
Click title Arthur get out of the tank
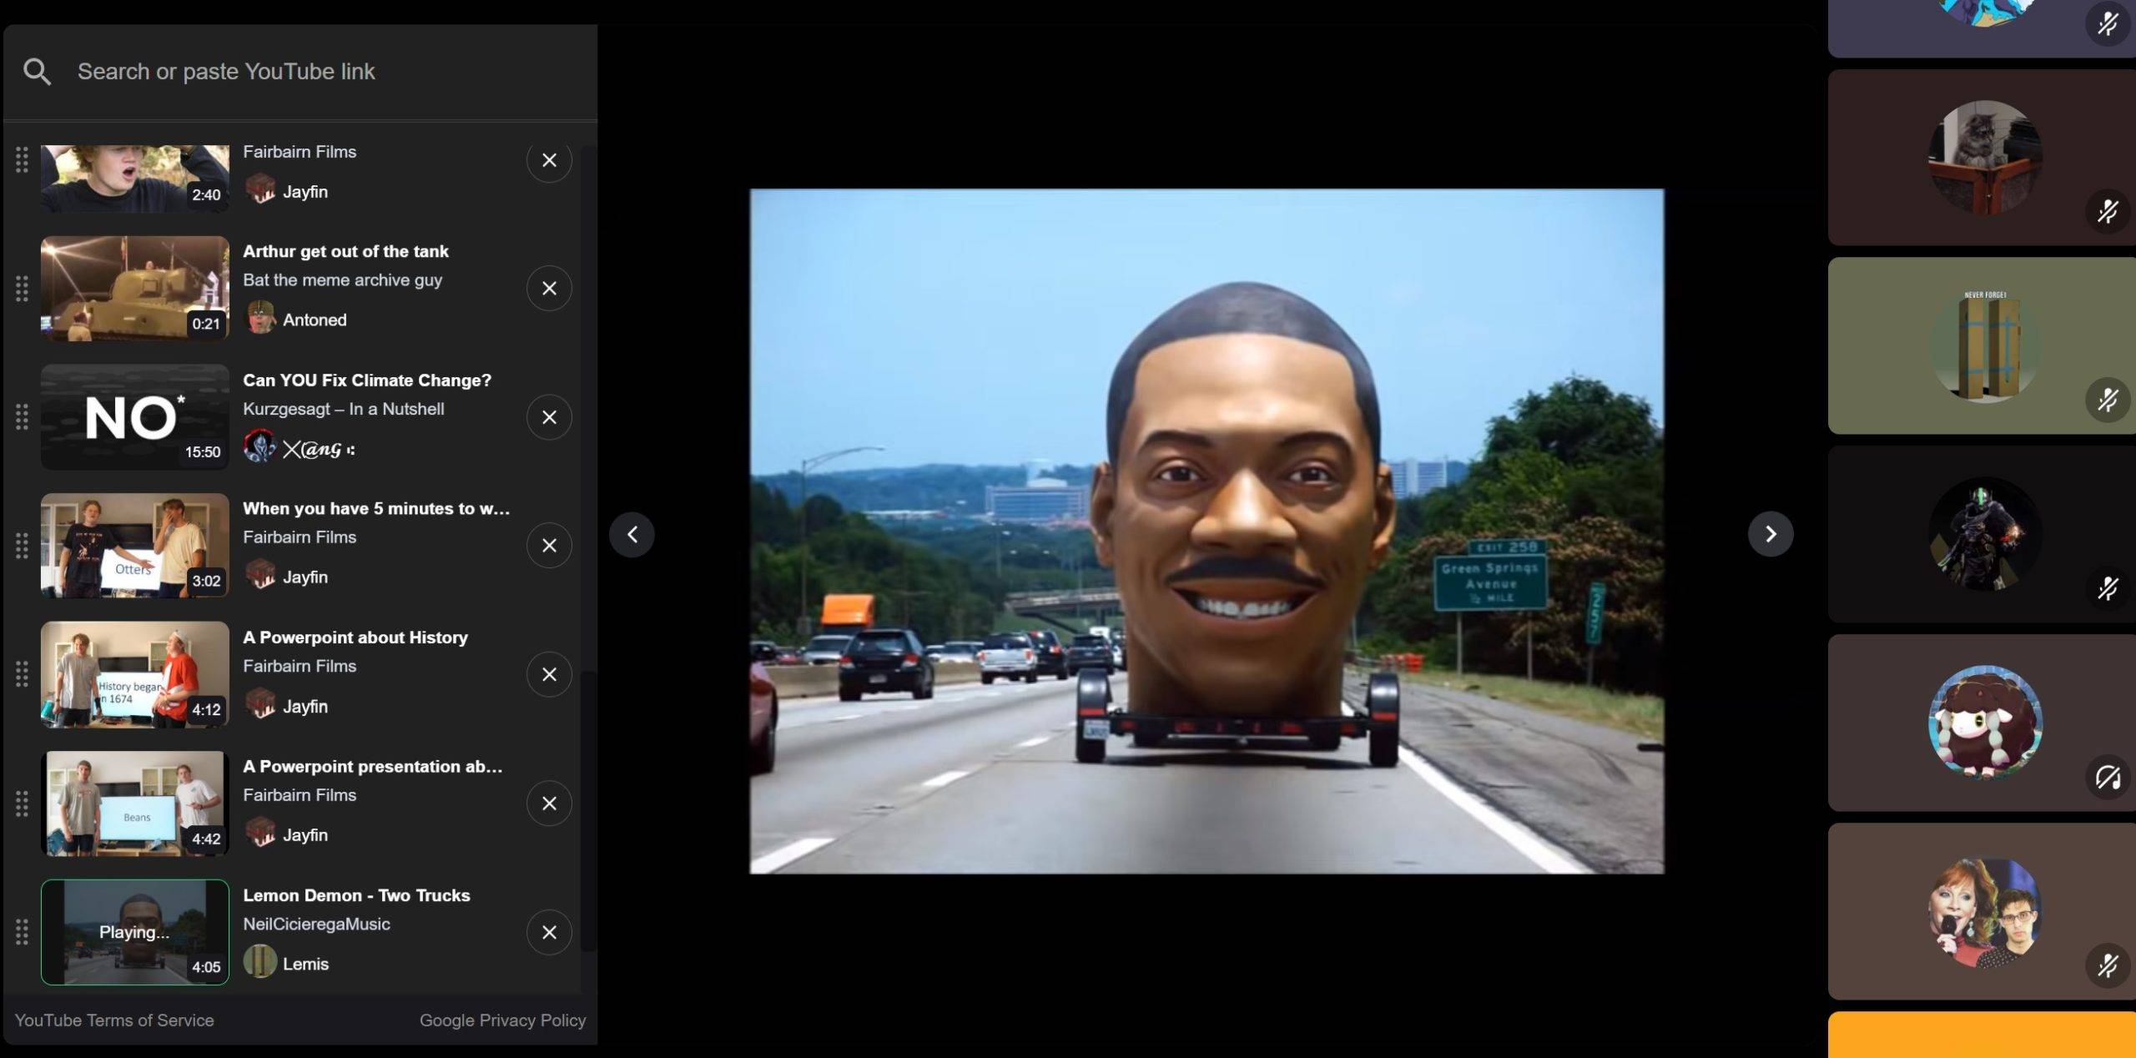click(x=345, y=251)
